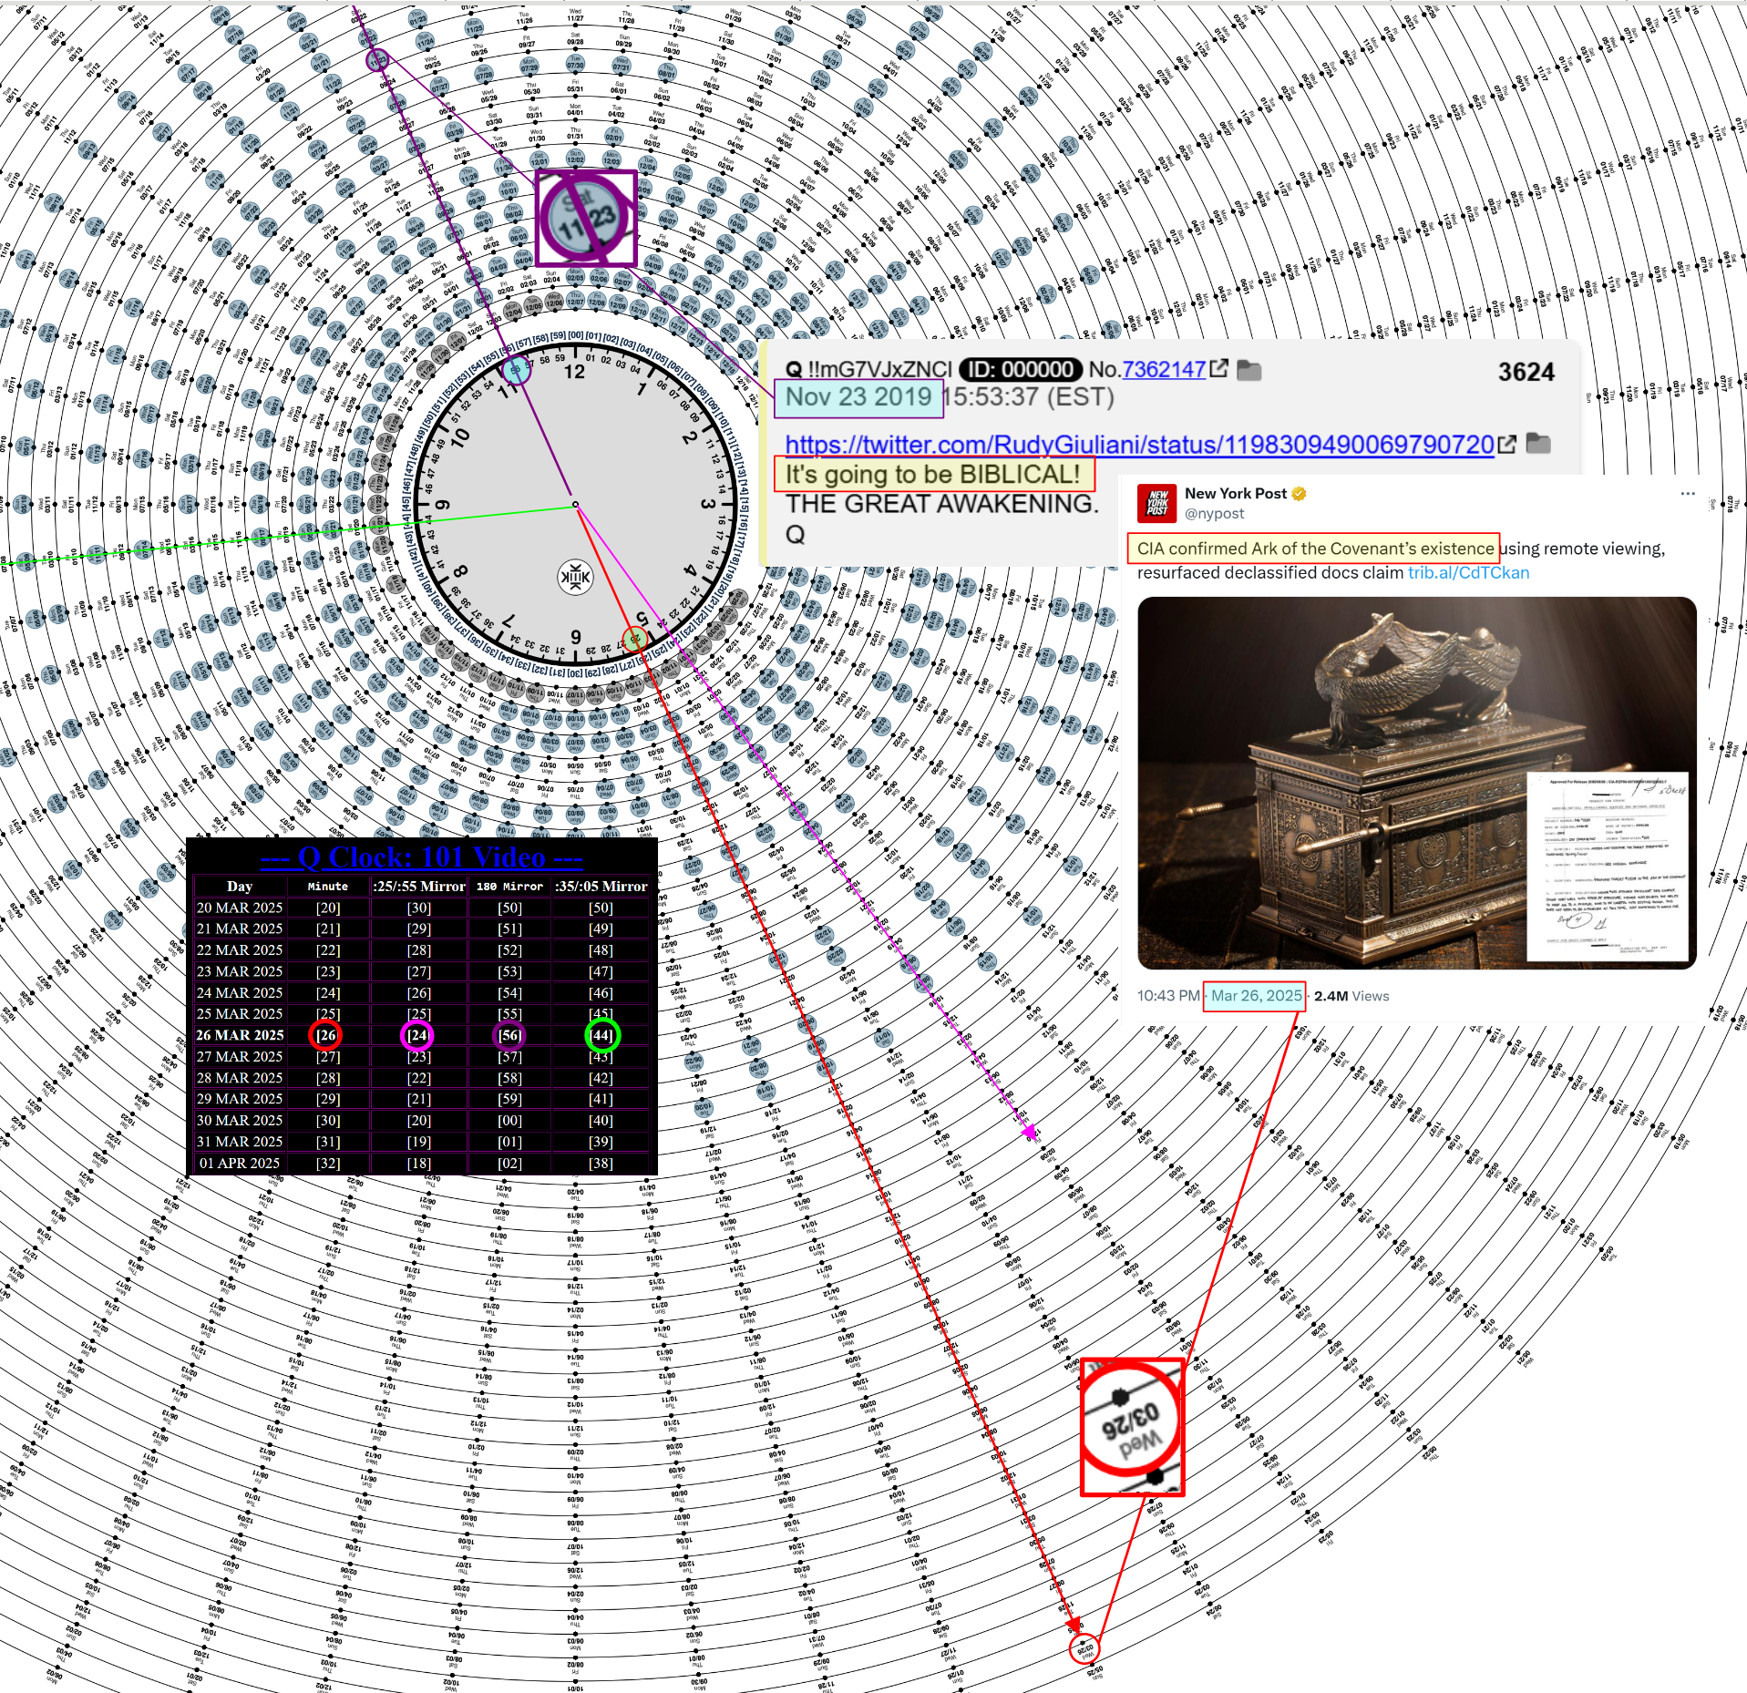Open external link icon beside No.7362147
Image resolution: width=1747 pixels, height=1693 pixels.
point(1218,368)
